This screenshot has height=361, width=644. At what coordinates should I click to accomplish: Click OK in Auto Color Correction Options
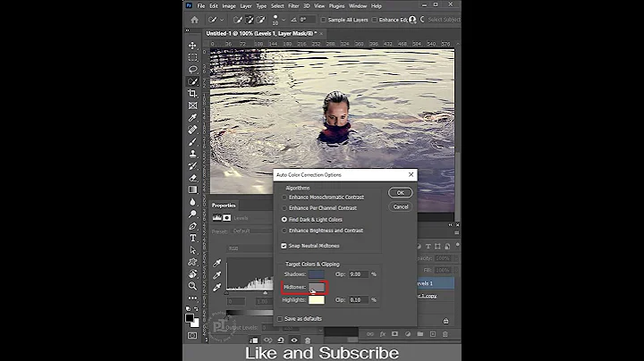click(x=400, y=193)
